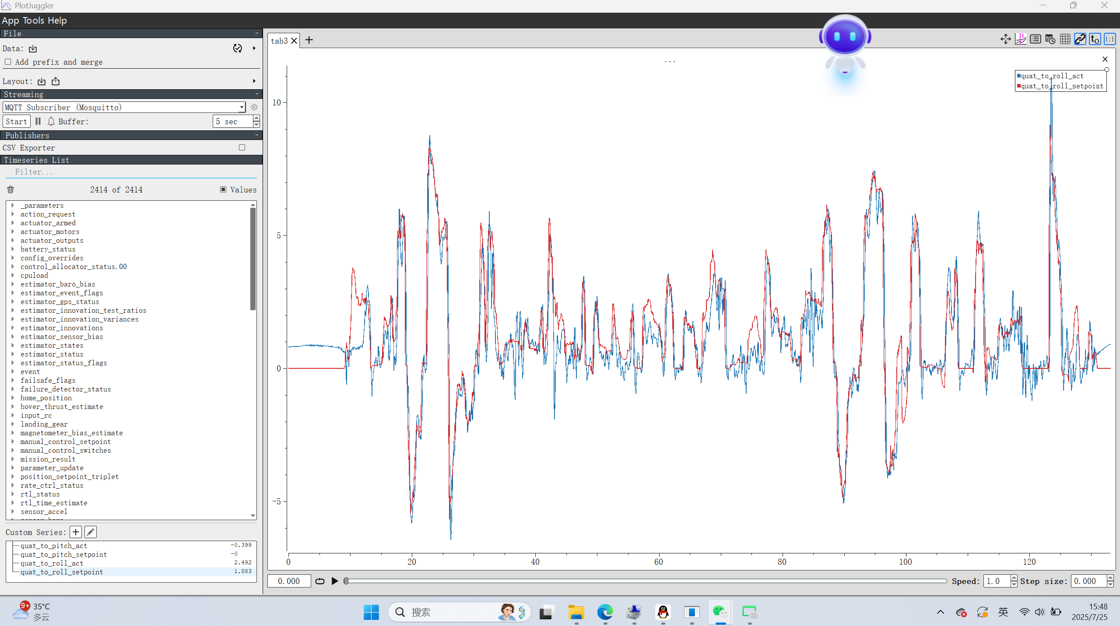
Task: Expand the actuator_motors tree item
Action: 13,231
